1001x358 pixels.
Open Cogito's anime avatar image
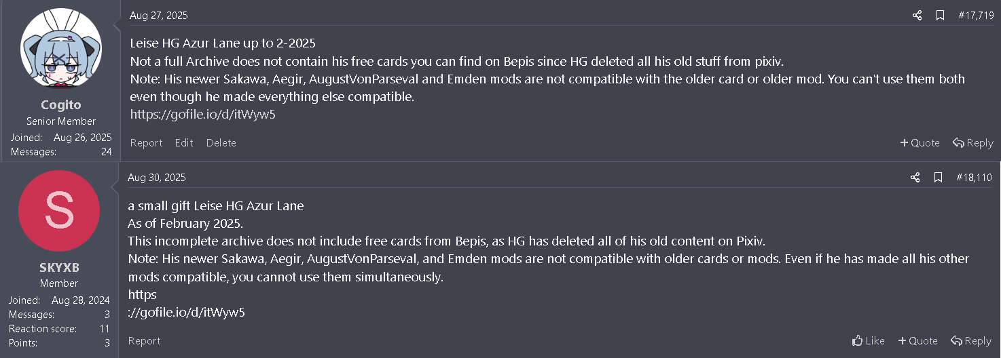point(61,49)
